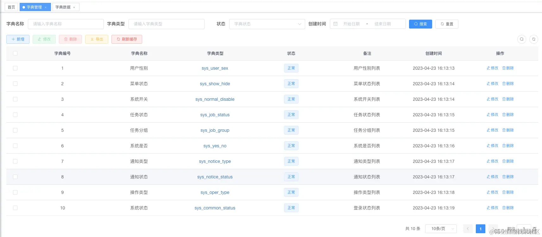Image resolution: width=542 pixels, height=237 pixels.
Task: Focus the 字典类型 input field
Action: click(x=167, y=24)
